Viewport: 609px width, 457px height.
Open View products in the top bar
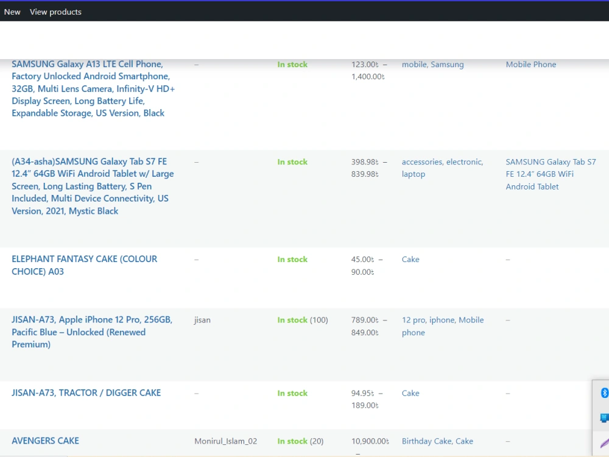[55, 12]
